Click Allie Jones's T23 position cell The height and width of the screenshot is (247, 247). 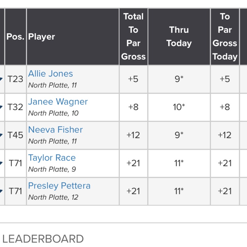(15, 79)
